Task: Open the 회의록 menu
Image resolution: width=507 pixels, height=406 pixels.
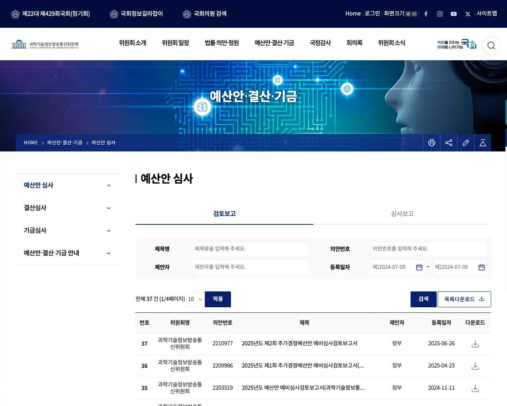Action: point(355,43)
